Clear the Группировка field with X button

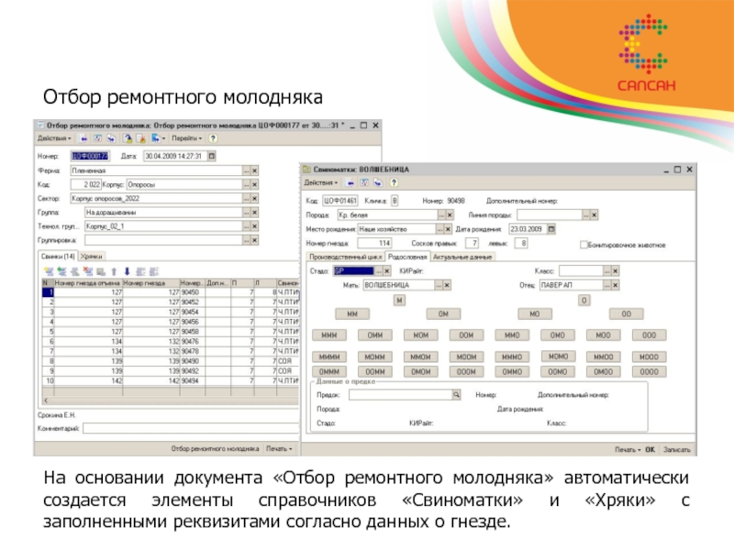click(255, 240)
